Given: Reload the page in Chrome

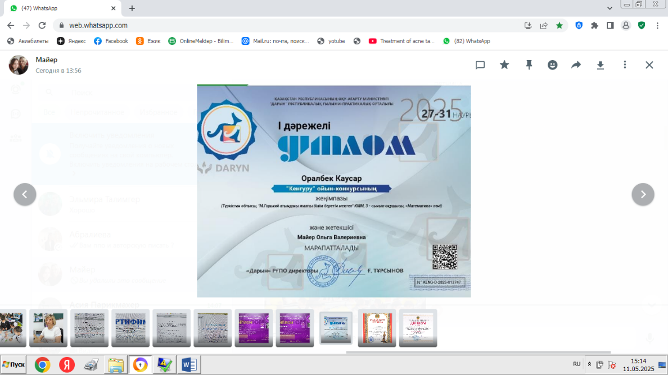Looking at the screenshot, I should pos(42,25).
